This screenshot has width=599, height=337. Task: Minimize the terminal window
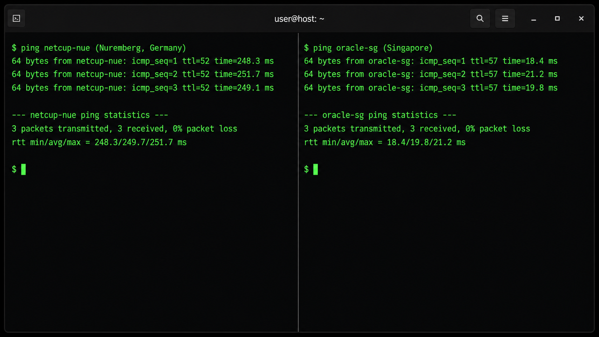coord(534,19)
